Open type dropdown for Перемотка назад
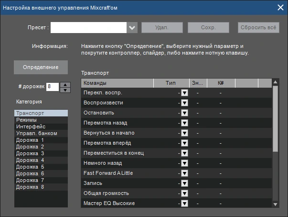Viewport: 288px width, 217px height. point(184,123)
